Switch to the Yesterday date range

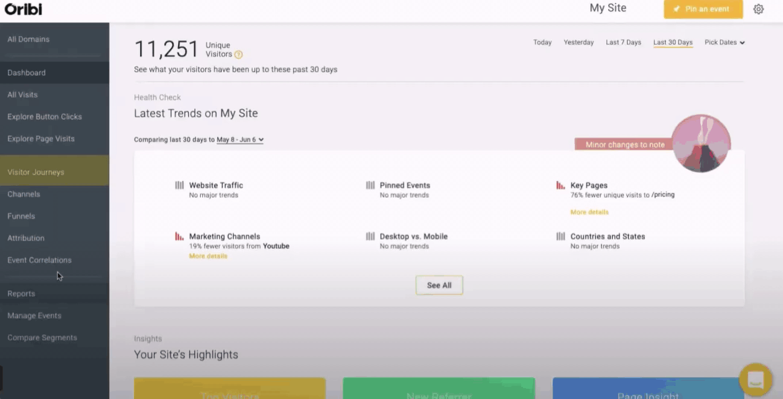579,43
